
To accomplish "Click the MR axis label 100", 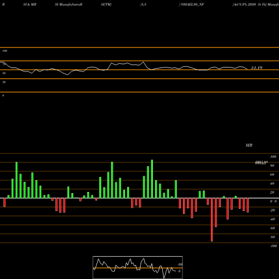I will [273, 157].
